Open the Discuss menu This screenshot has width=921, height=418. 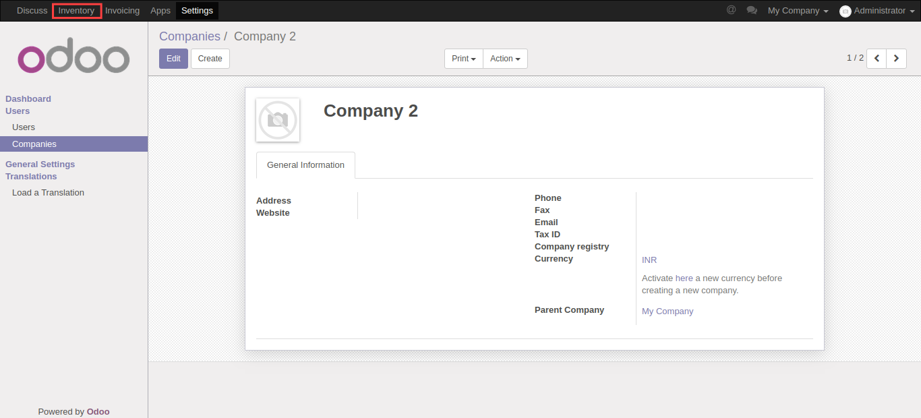[32, 11]
